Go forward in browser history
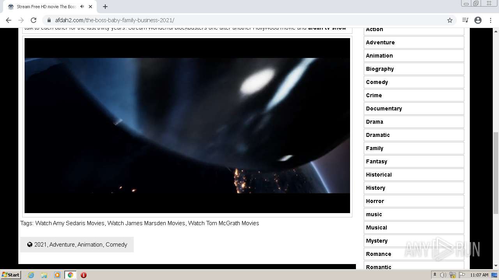The height and width of the screenshot is (280, 499). 21,20
